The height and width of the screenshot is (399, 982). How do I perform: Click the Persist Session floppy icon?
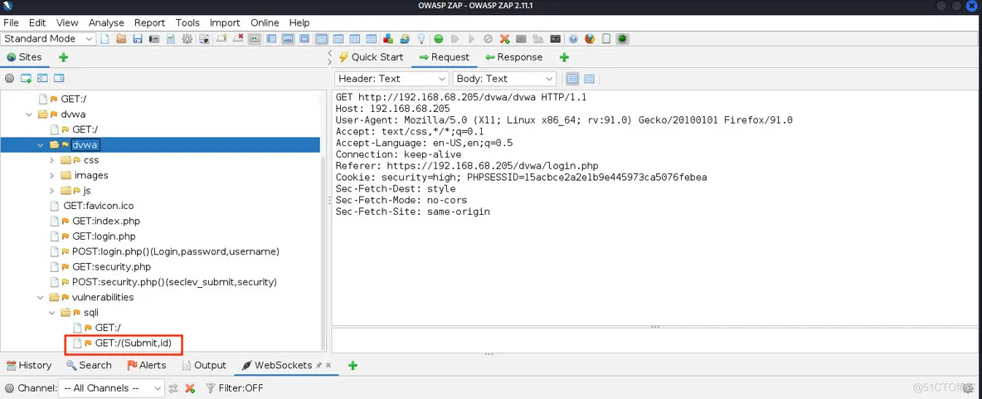(x=138, y=39)
